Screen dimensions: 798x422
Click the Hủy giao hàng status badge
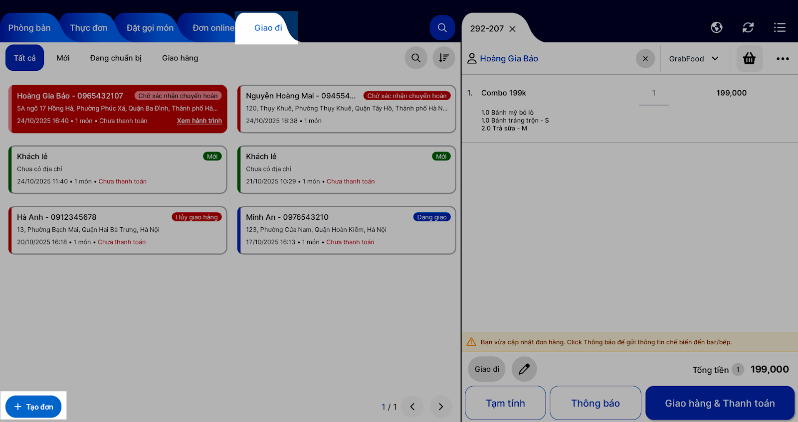pyautogui.click(x=197, y=217)
